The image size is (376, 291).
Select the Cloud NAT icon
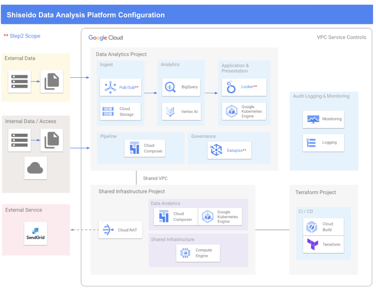pyautogui.click(x=108, y=230)
